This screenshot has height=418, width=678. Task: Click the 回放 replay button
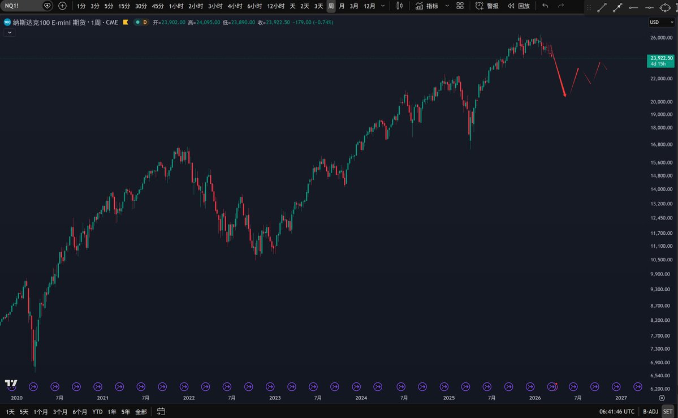[x=519, y=6]
